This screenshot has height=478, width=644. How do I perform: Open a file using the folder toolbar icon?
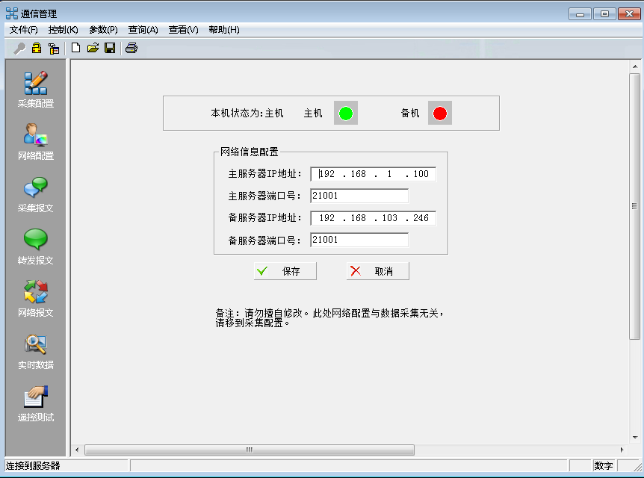click(93, 48)
